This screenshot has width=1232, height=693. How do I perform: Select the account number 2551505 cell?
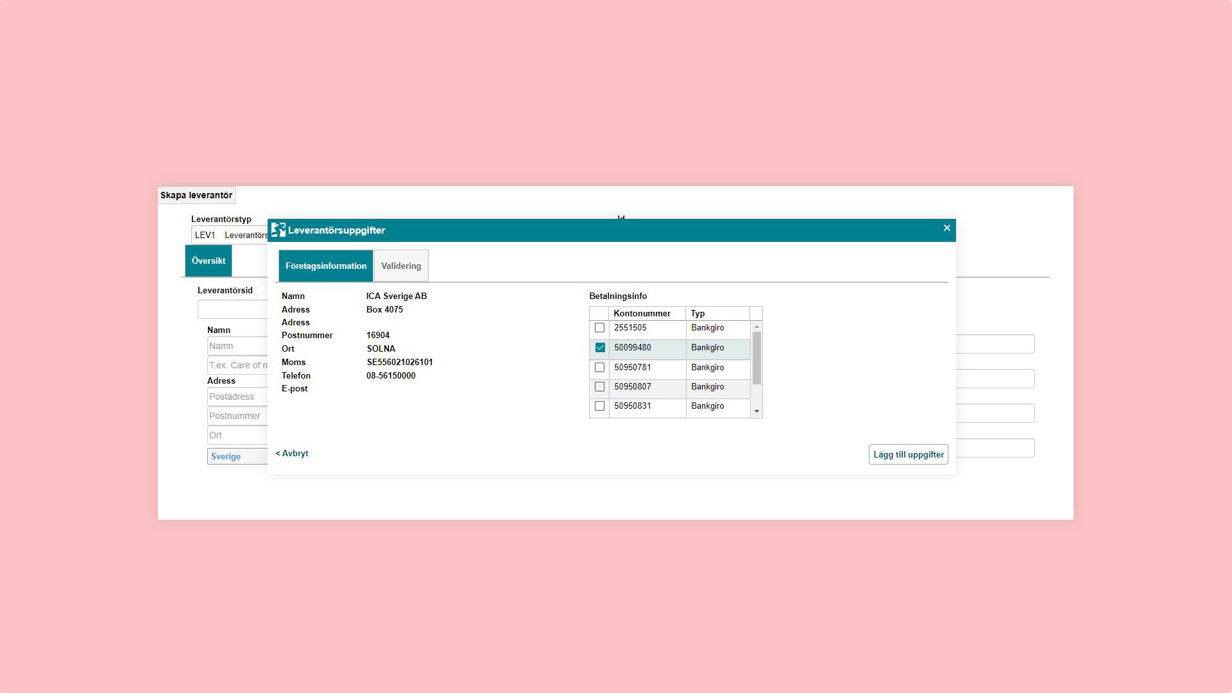(x=647, y=329)
